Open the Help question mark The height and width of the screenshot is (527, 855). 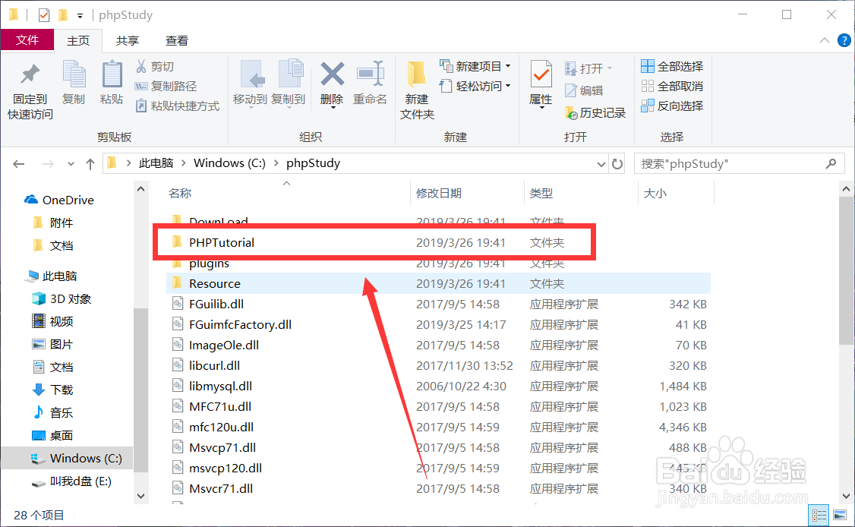[x=844, y=40]
